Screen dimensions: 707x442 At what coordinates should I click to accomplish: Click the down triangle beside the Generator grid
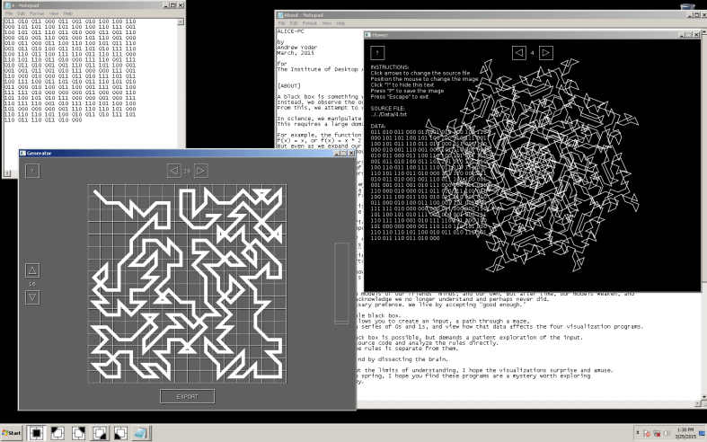click(x=32, y=297)
